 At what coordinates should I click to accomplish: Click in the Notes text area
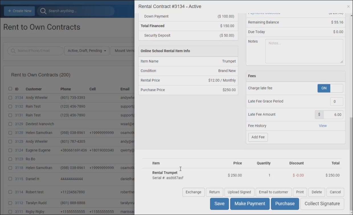[x=304, y=51]
